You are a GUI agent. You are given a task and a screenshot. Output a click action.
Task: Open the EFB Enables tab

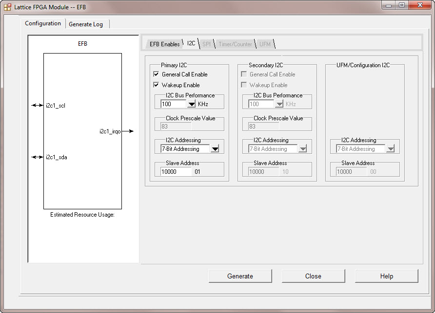pos(164,44)
